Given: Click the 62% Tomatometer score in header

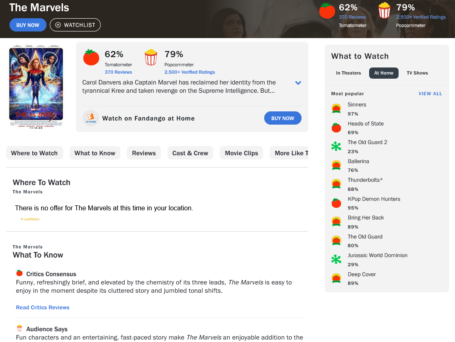Looking at the screenshot, I should 348,7.
